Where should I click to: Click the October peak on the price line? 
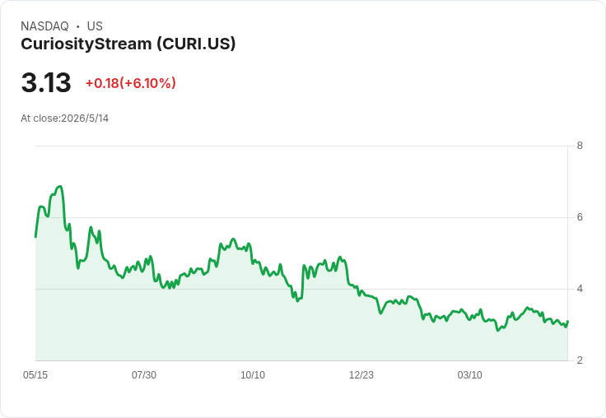point(233,239)
